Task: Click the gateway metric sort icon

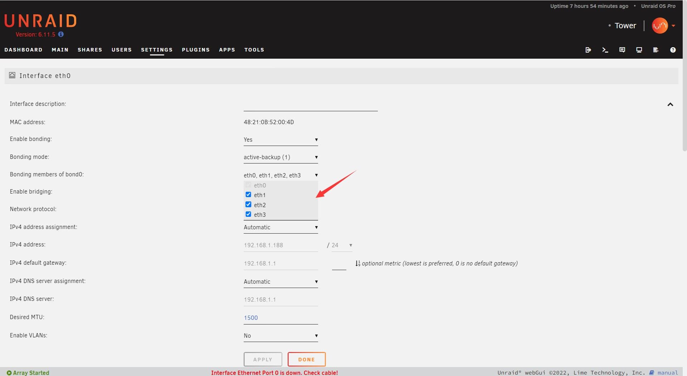Action: coord(358,263)
